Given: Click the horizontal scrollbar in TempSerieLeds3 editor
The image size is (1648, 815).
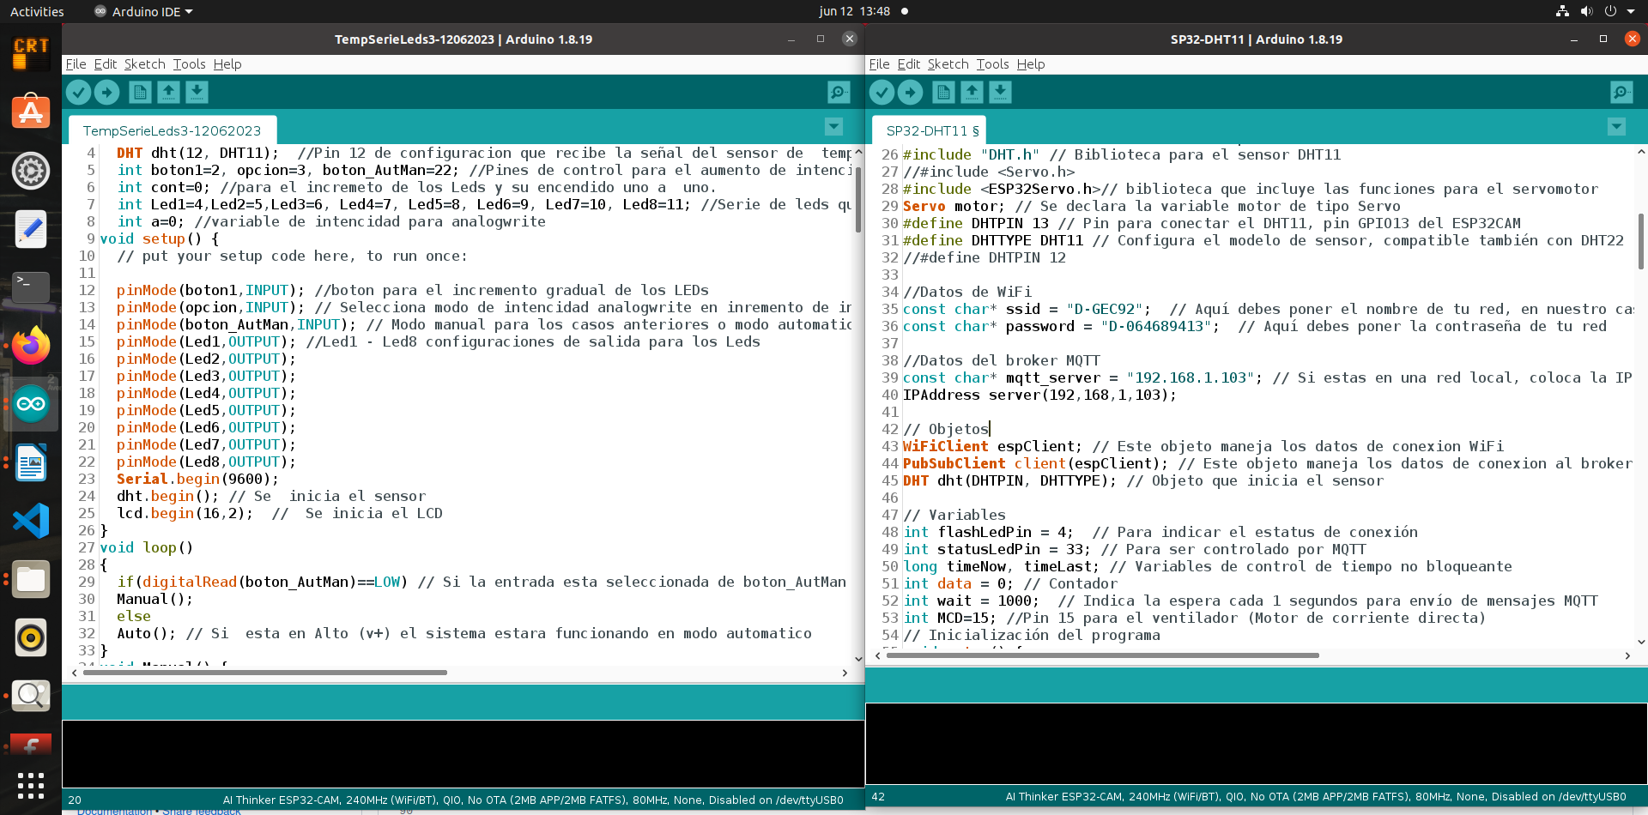Looking at the screenshot, I should click(257, 673).
